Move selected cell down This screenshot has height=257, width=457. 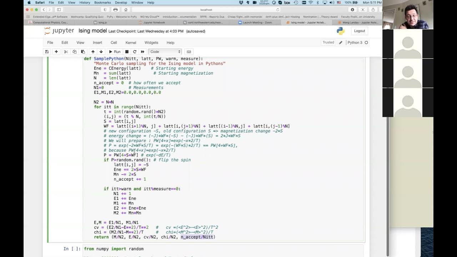(x=101, y=52)
